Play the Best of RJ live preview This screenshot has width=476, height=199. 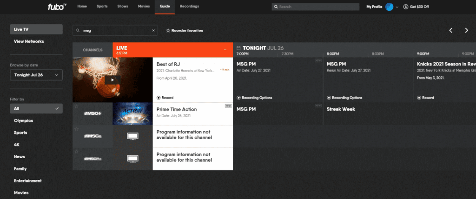pos(112,80)
